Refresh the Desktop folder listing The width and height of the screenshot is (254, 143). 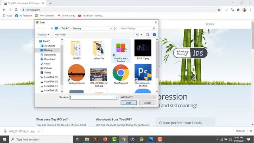pos(115,29)
